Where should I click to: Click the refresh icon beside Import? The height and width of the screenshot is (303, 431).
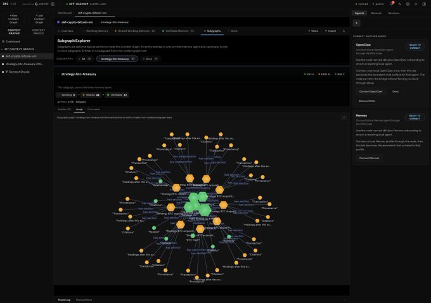coord(344,31)
